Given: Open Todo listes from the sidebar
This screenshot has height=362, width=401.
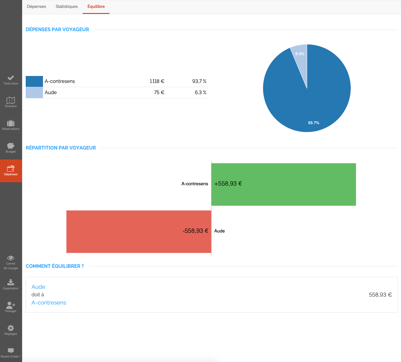Looking at the screenshot, I should click(x=11, y=80).
